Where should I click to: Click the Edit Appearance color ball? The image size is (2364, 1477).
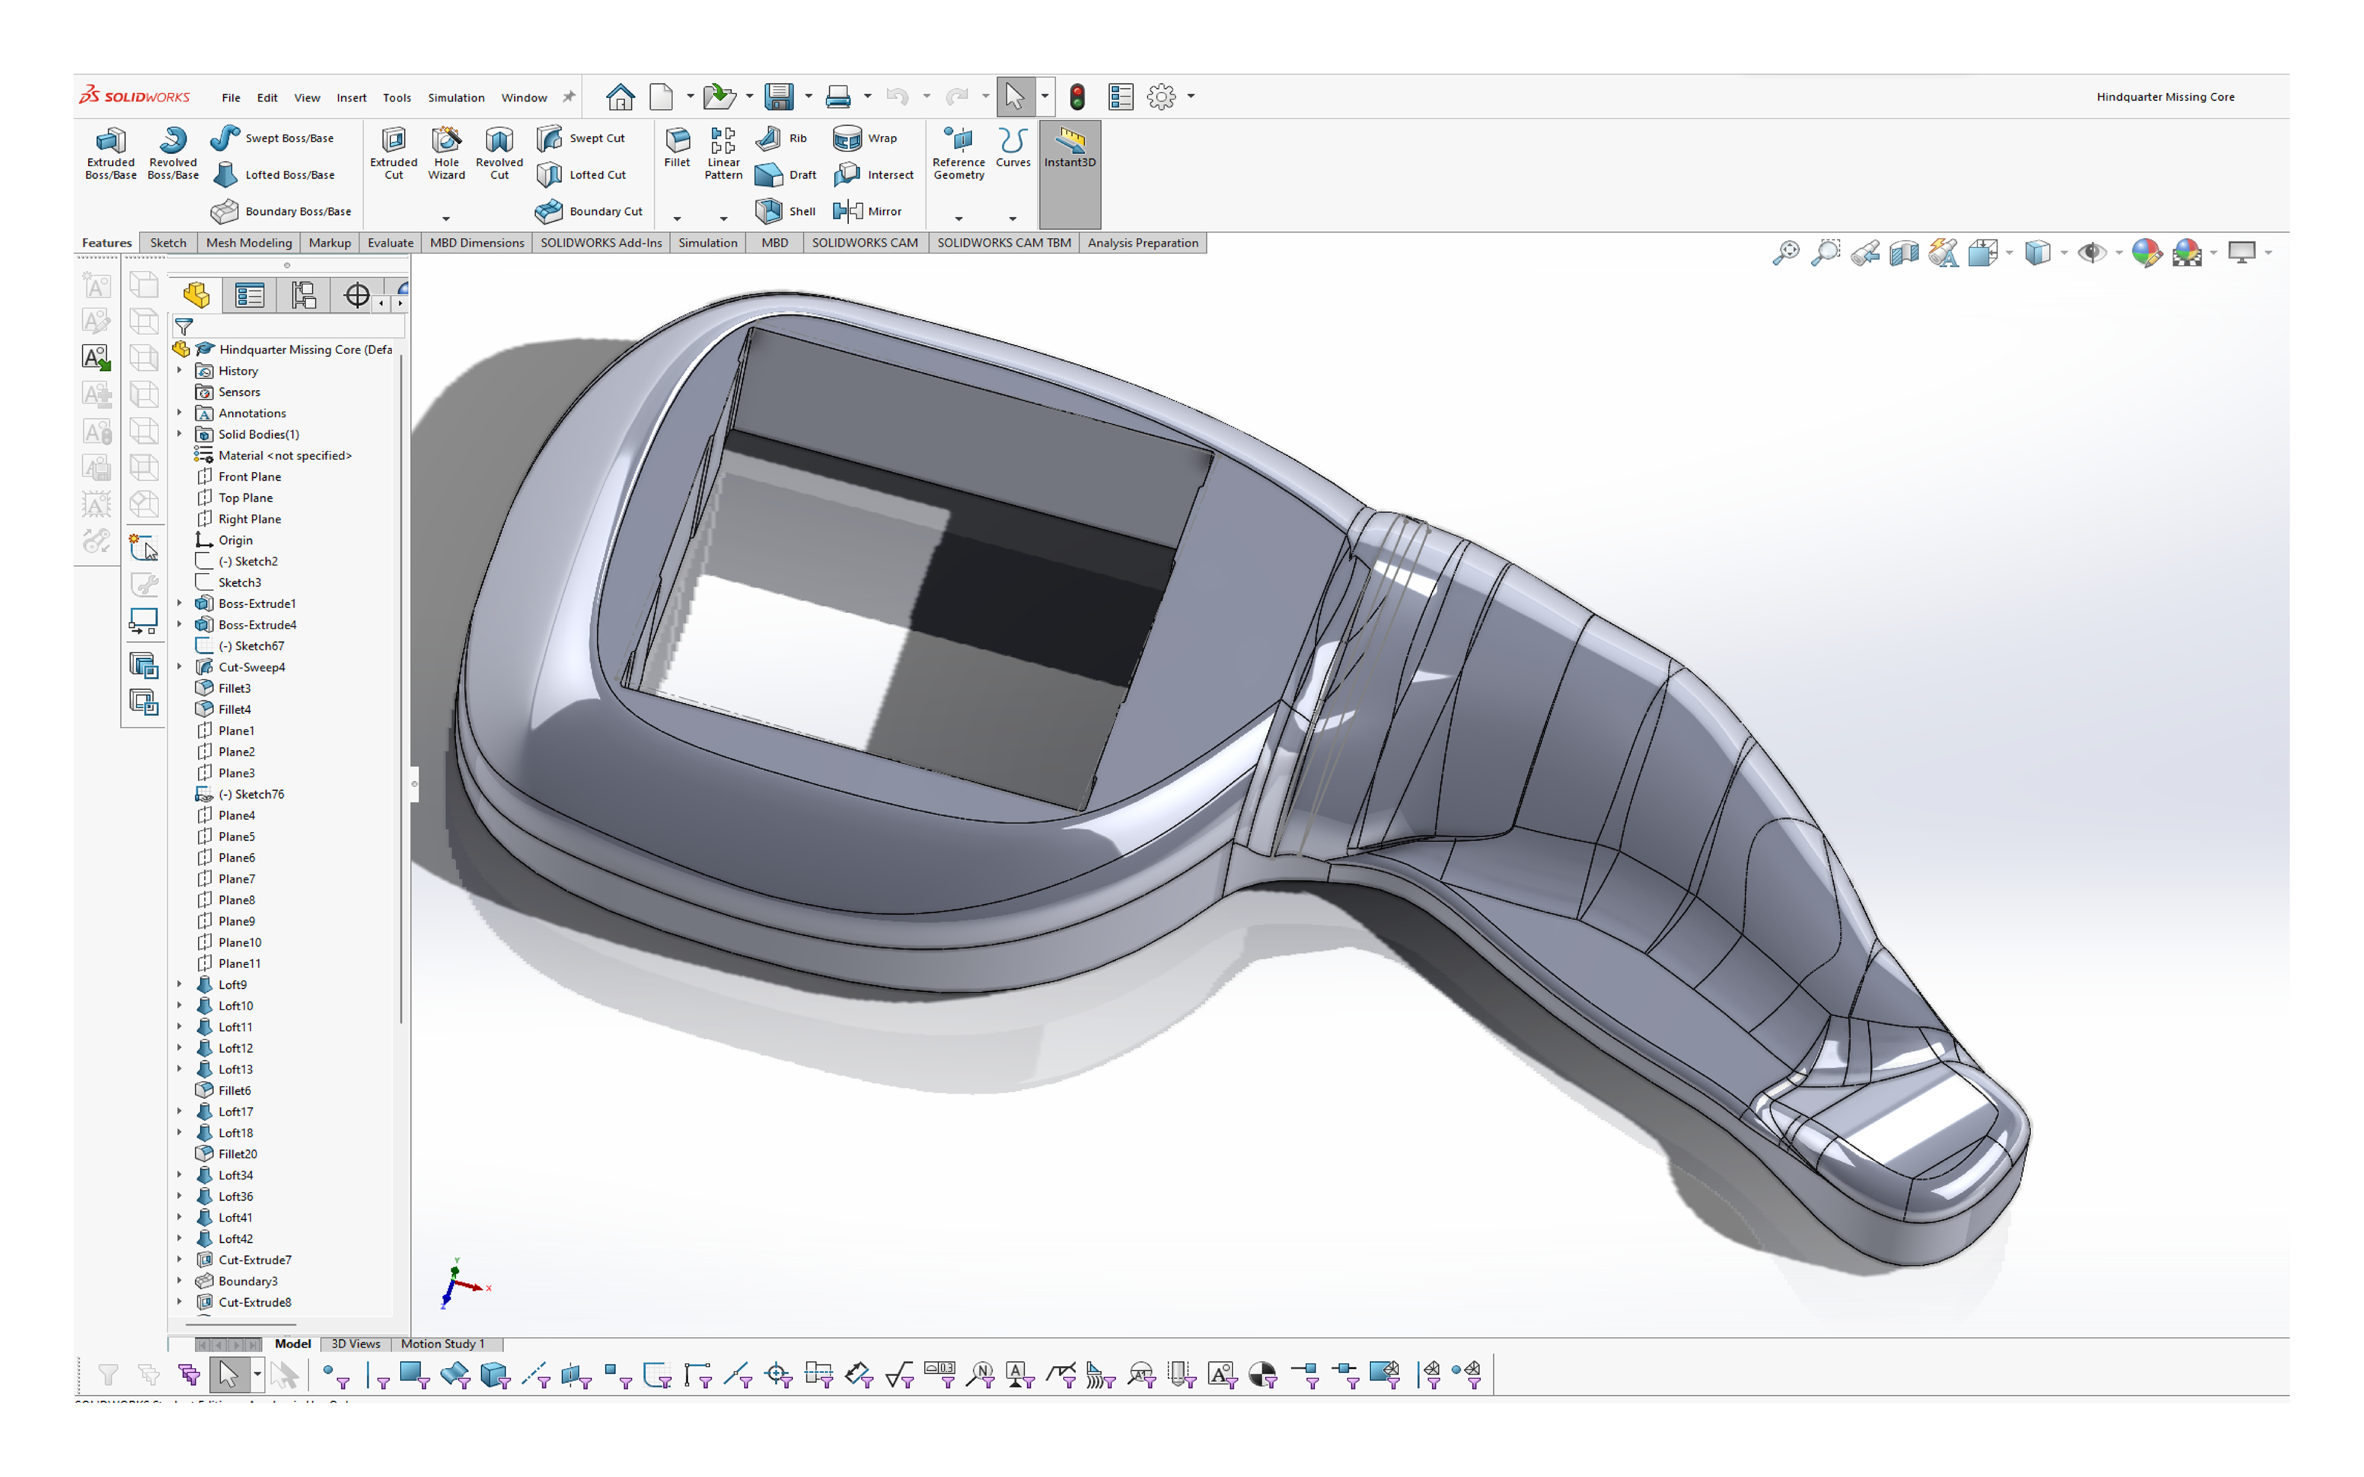coord(2145,253)
